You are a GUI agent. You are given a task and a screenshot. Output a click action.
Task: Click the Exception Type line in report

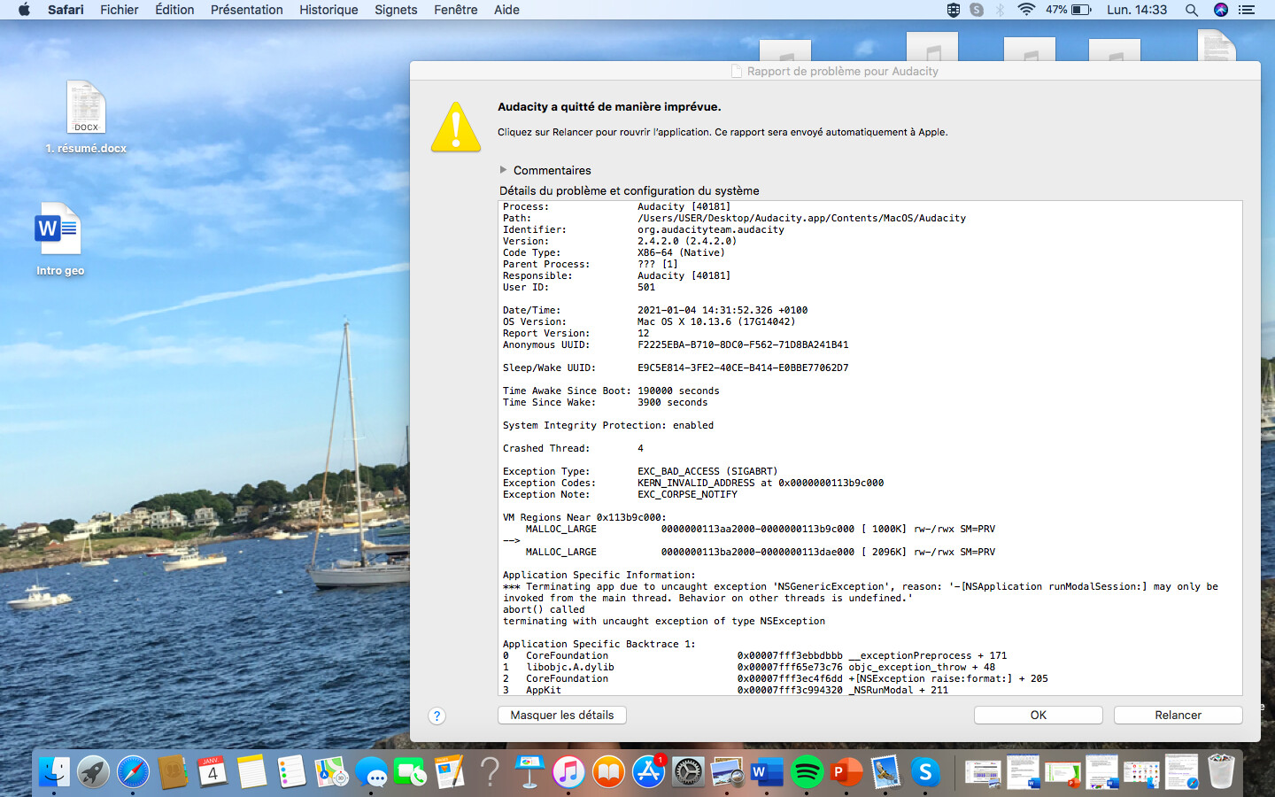[x=640, y=471]
